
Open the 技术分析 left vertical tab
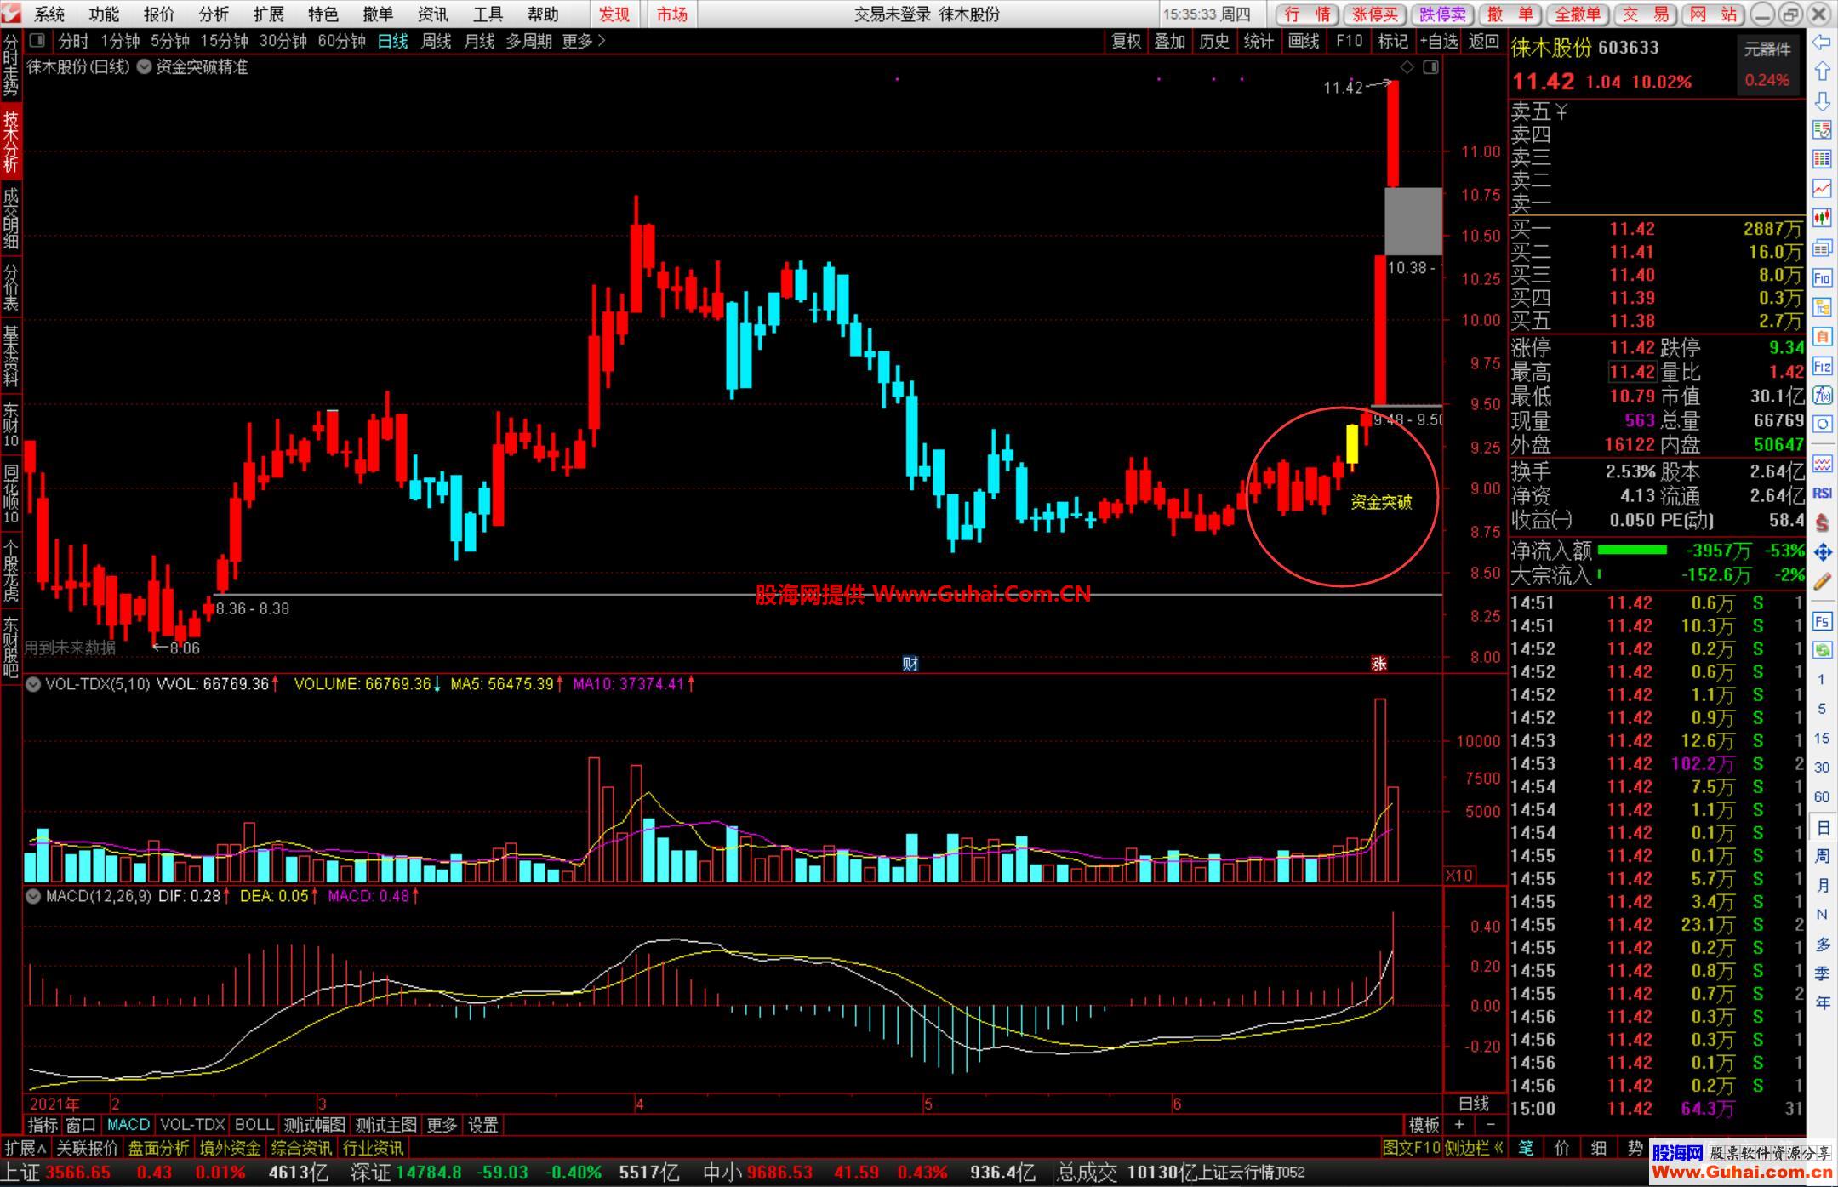tap(11, 142)
